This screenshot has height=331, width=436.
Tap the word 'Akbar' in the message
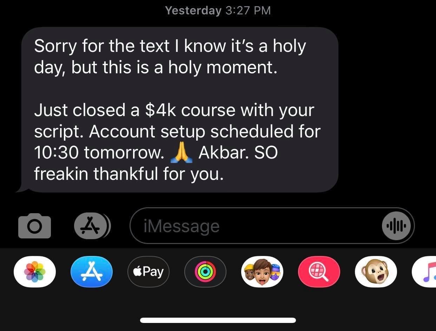(x=223, y=153)
